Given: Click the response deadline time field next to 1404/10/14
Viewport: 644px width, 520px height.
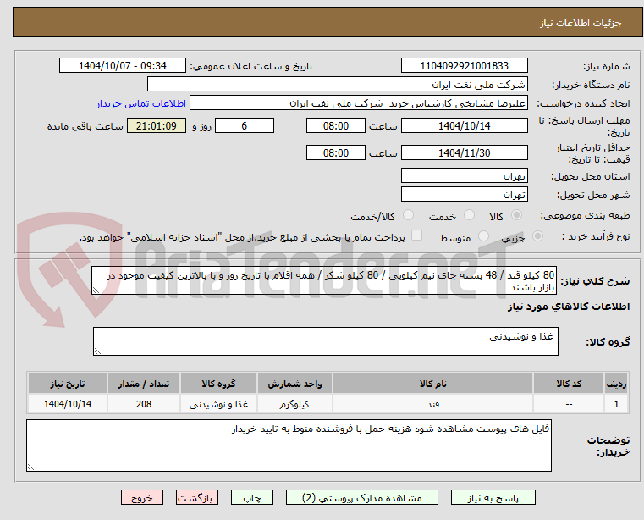Looking at the screenshot, I should tap(336, 125).
